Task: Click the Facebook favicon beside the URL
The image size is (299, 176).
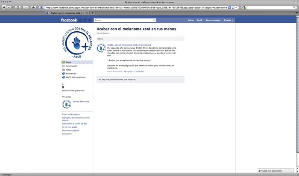Action: (42, 8)
